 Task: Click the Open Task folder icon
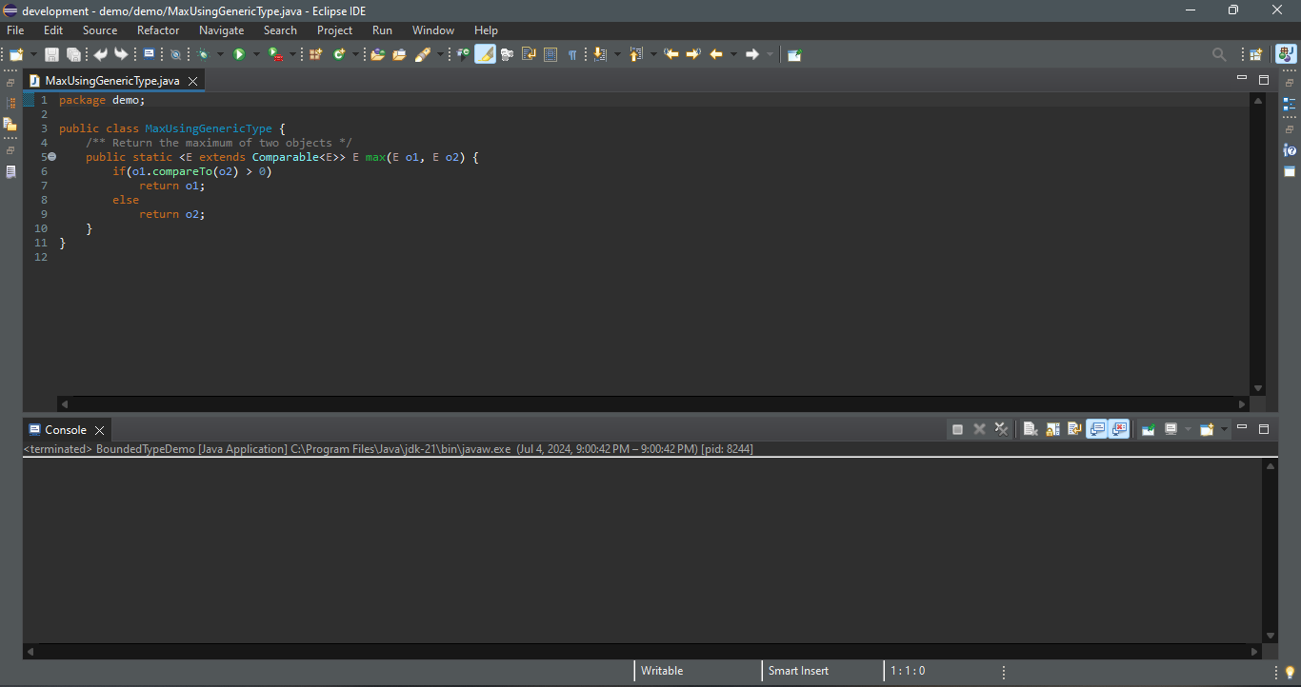(399, 54)
